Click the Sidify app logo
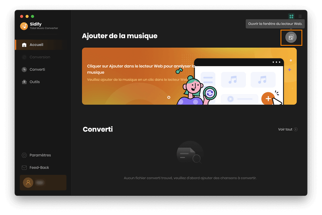This screenshot has width=322, height=215. click(x=24, y=26)
